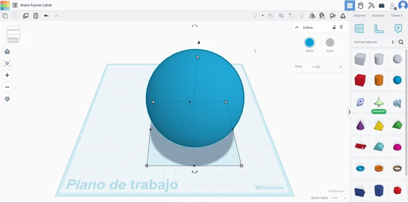Image resolution: width=408 pixels, height=203 pixels.
Task: Open the Bricks mode icon
Action: click(x=381, y=6)
